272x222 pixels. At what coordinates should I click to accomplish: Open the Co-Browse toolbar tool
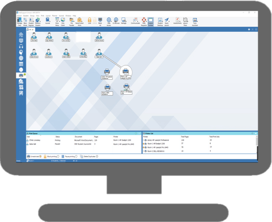click(x=116, y=20)
